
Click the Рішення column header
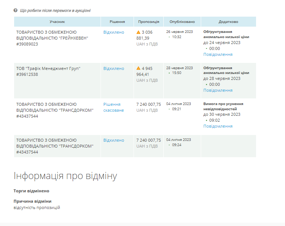(x=117, y=22)
